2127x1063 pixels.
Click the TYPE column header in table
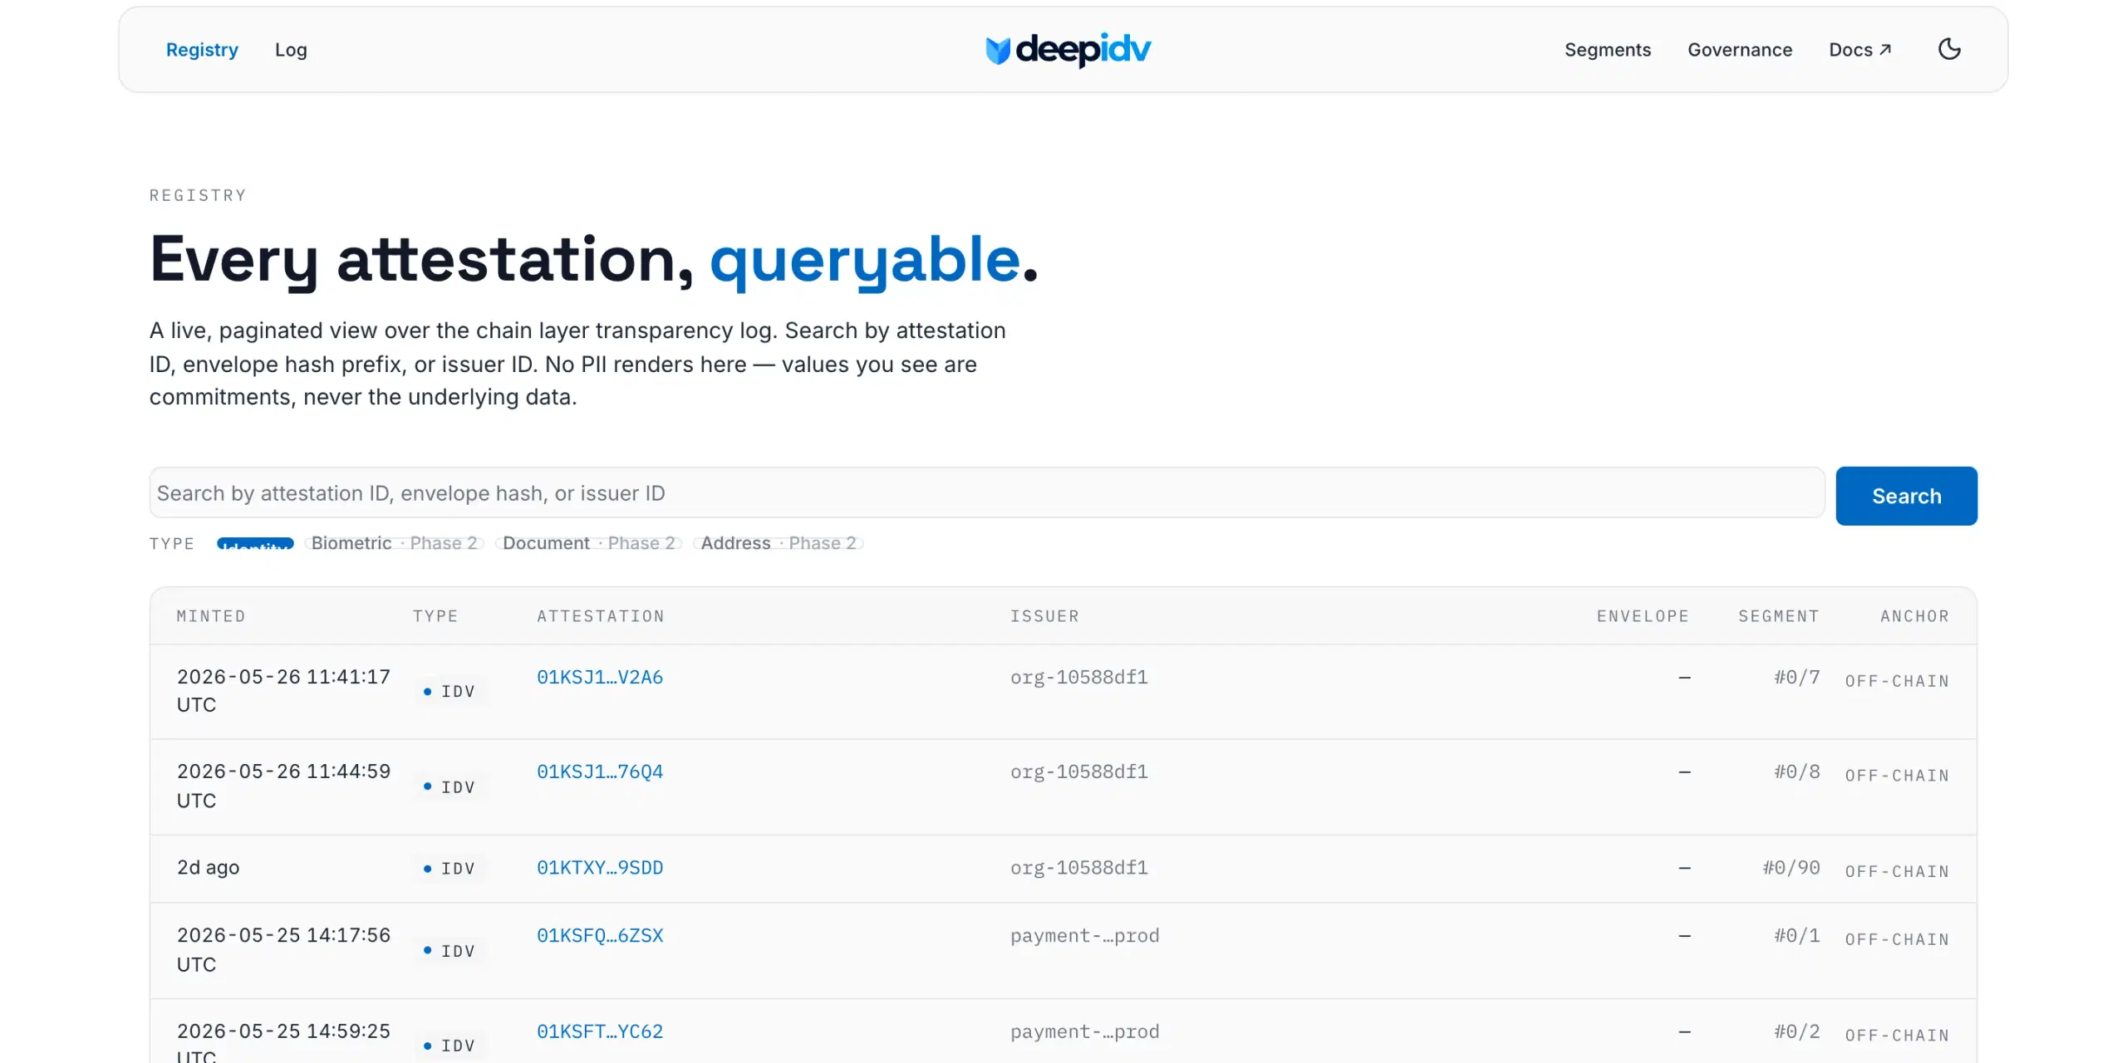click(435, 616)
